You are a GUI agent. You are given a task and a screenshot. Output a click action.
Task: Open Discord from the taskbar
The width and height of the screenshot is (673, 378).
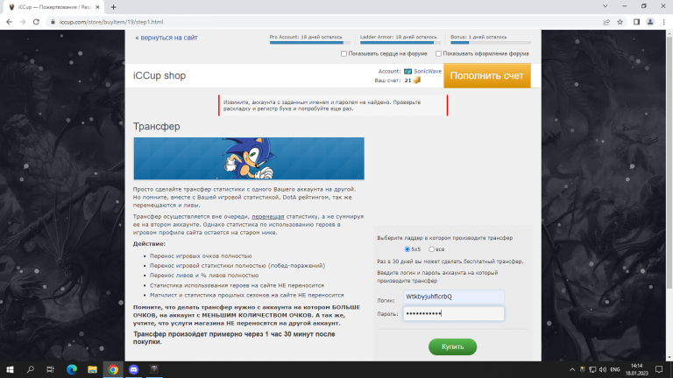133,369
